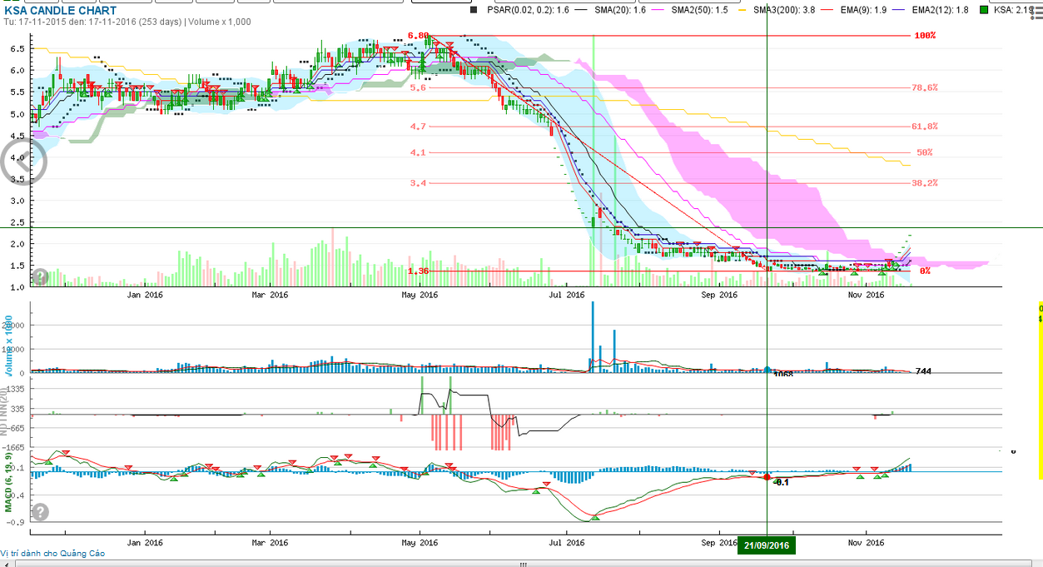Click the 78.6% Fibonacci level label
Screen dimensions: 1043x567
925,87
